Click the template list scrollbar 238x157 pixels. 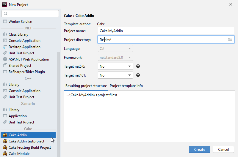(58, 104)
